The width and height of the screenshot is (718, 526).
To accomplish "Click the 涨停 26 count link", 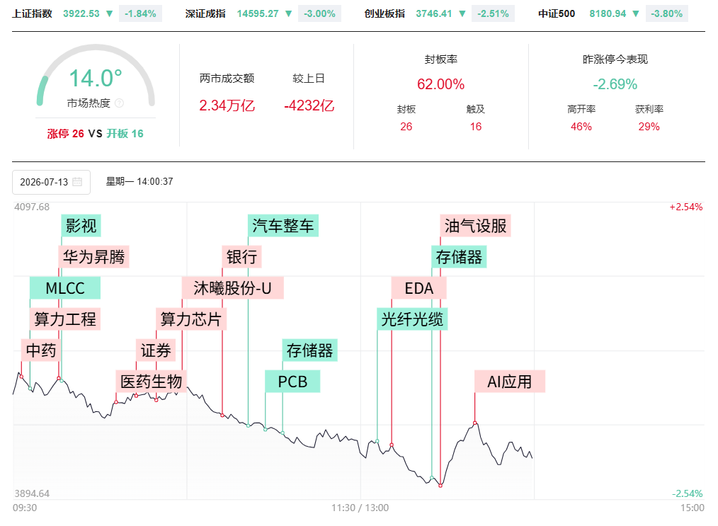I will tap(65, 134).
